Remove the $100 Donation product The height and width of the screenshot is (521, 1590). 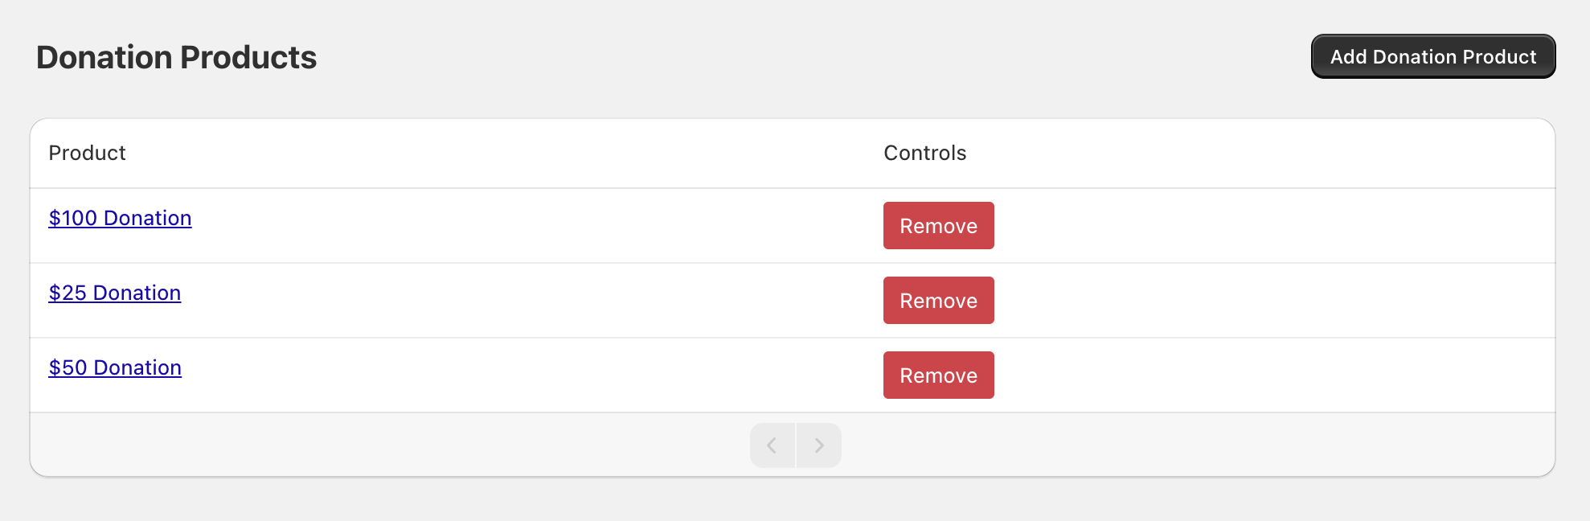[938, 226]
